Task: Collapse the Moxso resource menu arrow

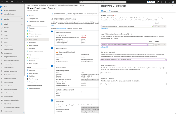Action: [48, 14]
